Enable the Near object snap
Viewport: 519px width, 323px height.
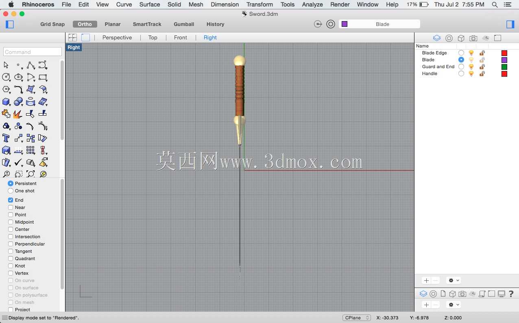point(11,207)
